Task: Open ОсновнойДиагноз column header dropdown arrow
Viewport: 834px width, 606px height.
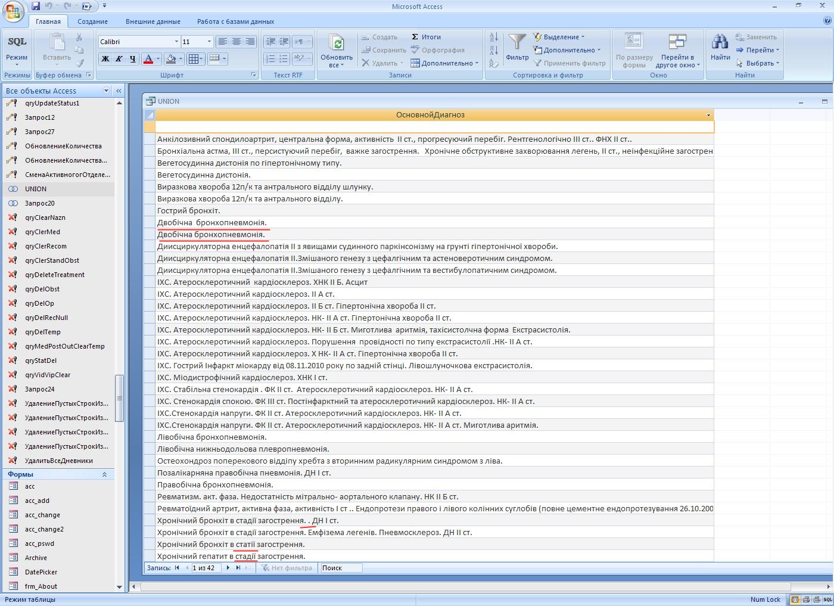Action: tap(708, 115)
